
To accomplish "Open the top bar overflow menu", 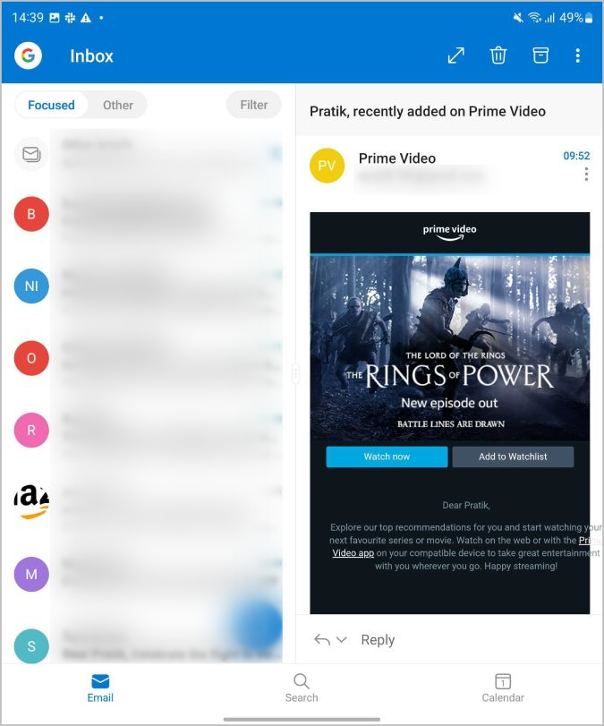I will (x=578, y=56).
